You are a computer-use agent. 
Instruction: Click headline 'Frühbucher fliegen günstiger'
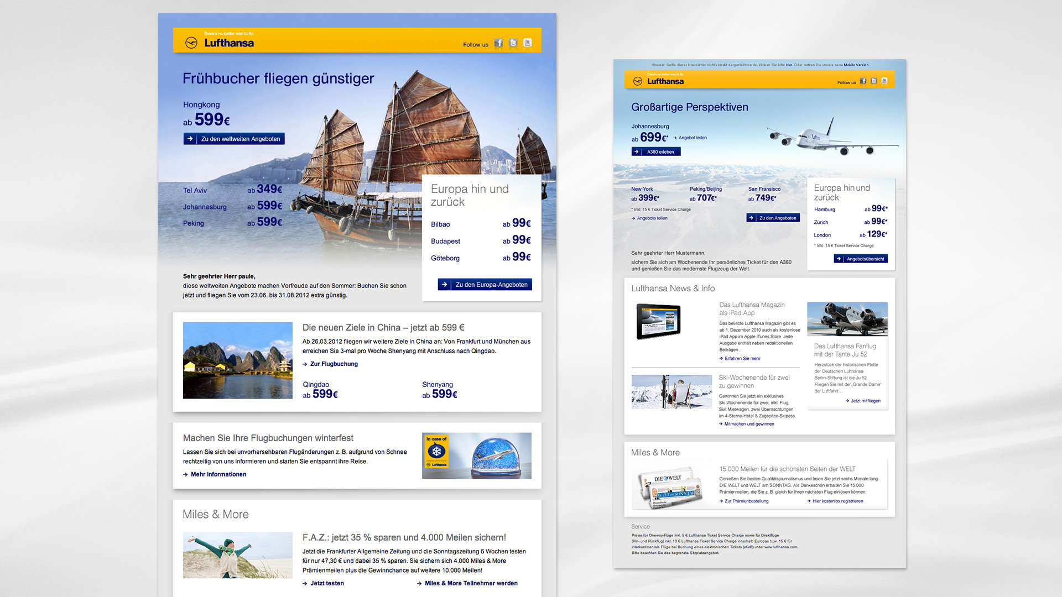(278, 78)
